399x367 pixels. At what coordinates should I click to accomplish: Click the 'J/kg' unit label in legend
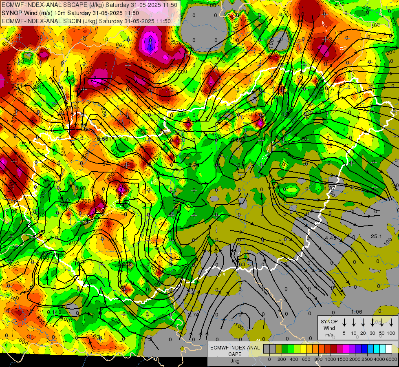(x=235, y=361)
